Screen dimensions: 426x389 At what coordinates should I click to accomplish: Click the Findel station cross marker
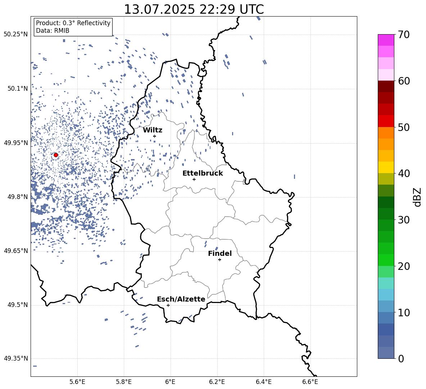[x=219, y=260]
